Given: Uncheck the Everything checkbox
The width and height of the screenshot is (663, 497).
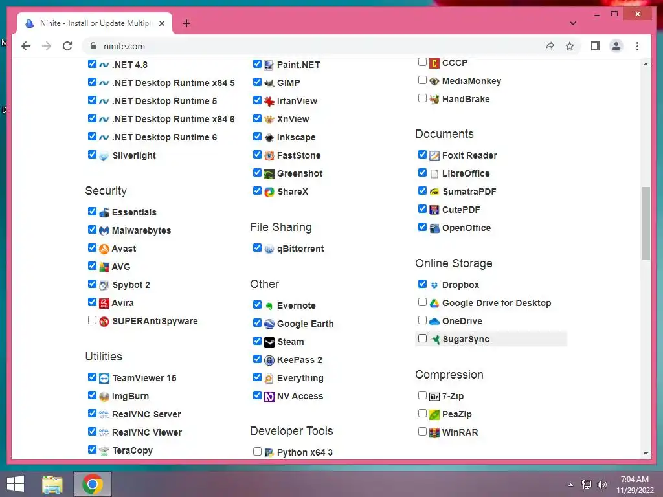Looking at the screenshot, I should (x=257, y=377).
